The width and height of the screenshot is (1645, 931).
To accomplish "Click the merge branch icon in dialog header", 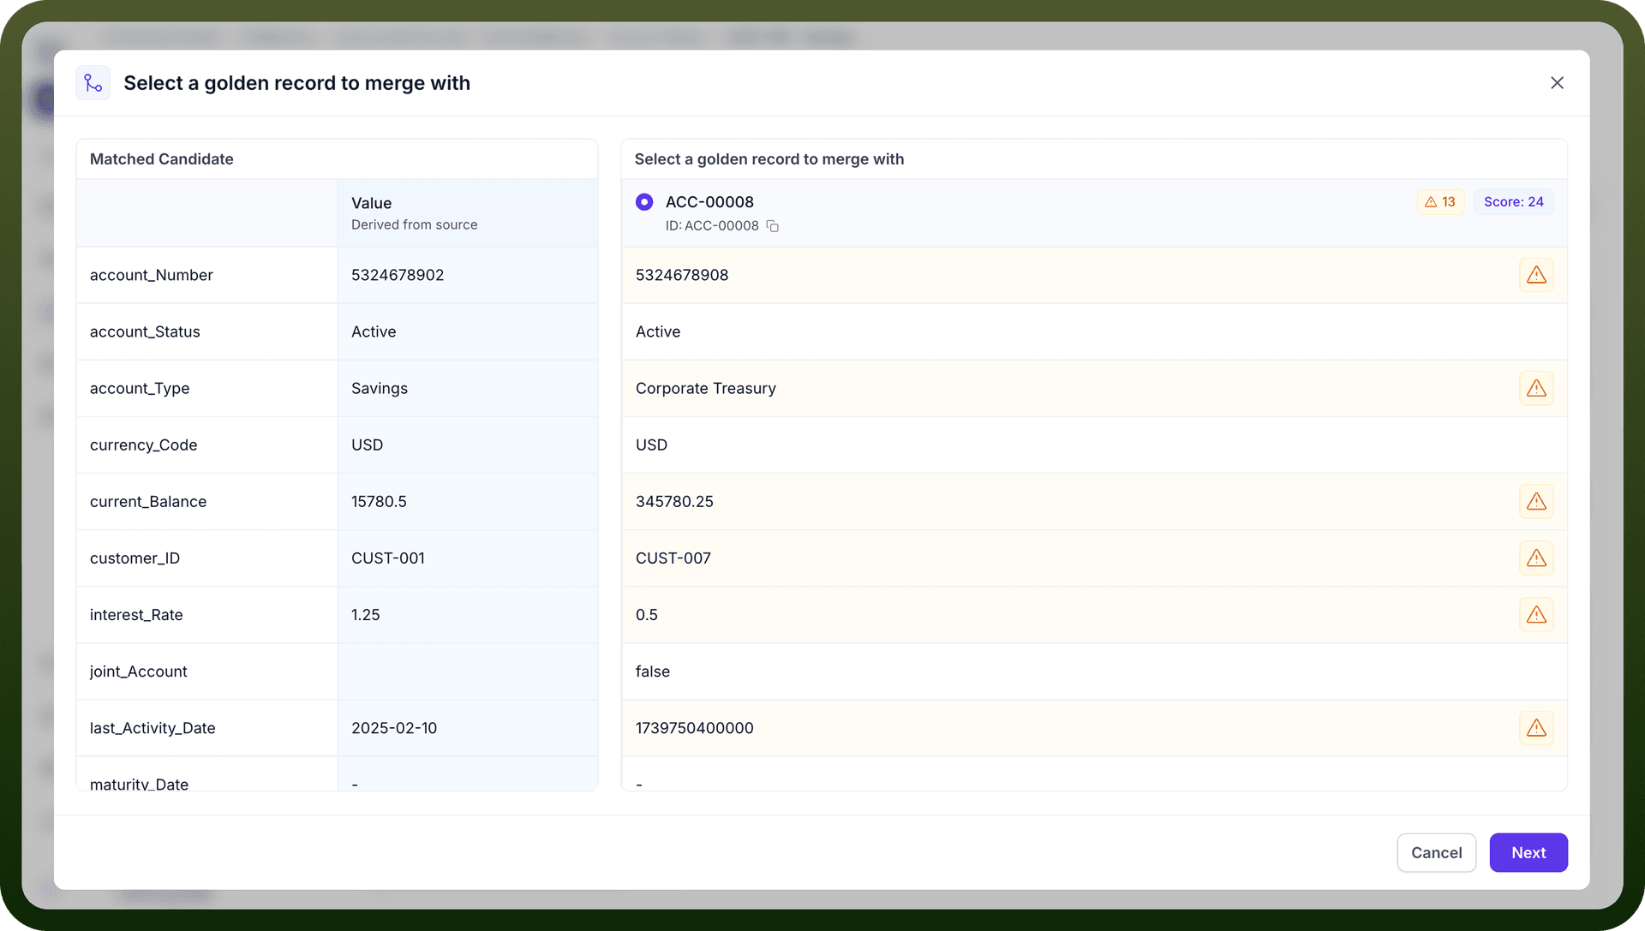I will (x=93, y=83).
